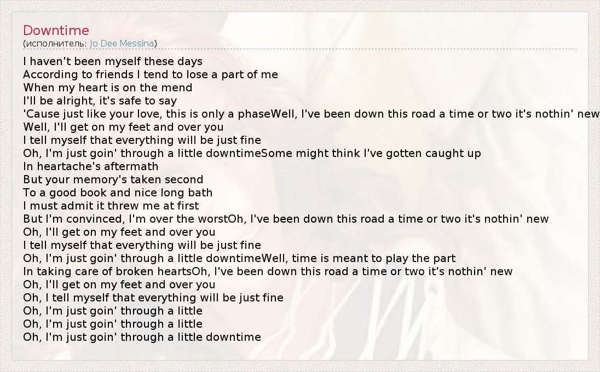Click the line "I haven't been myself these days"
The image size is (600, 372).
pos(113,61)
